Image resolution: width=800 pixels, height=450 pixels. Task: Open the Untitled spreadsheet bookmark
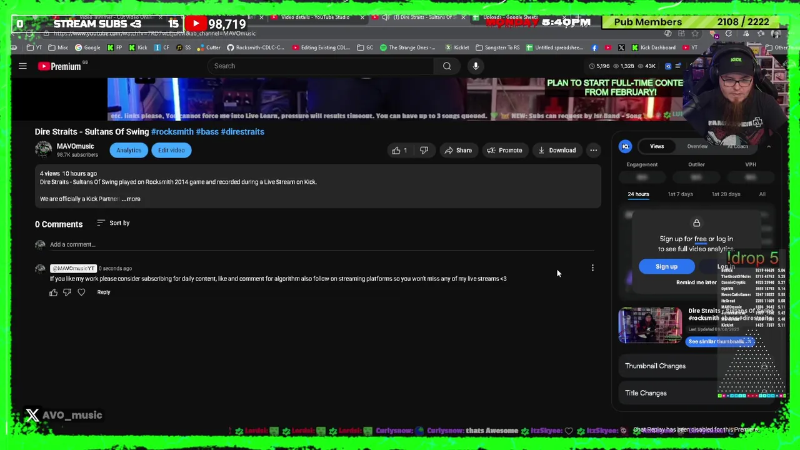(x=554, y=47)
